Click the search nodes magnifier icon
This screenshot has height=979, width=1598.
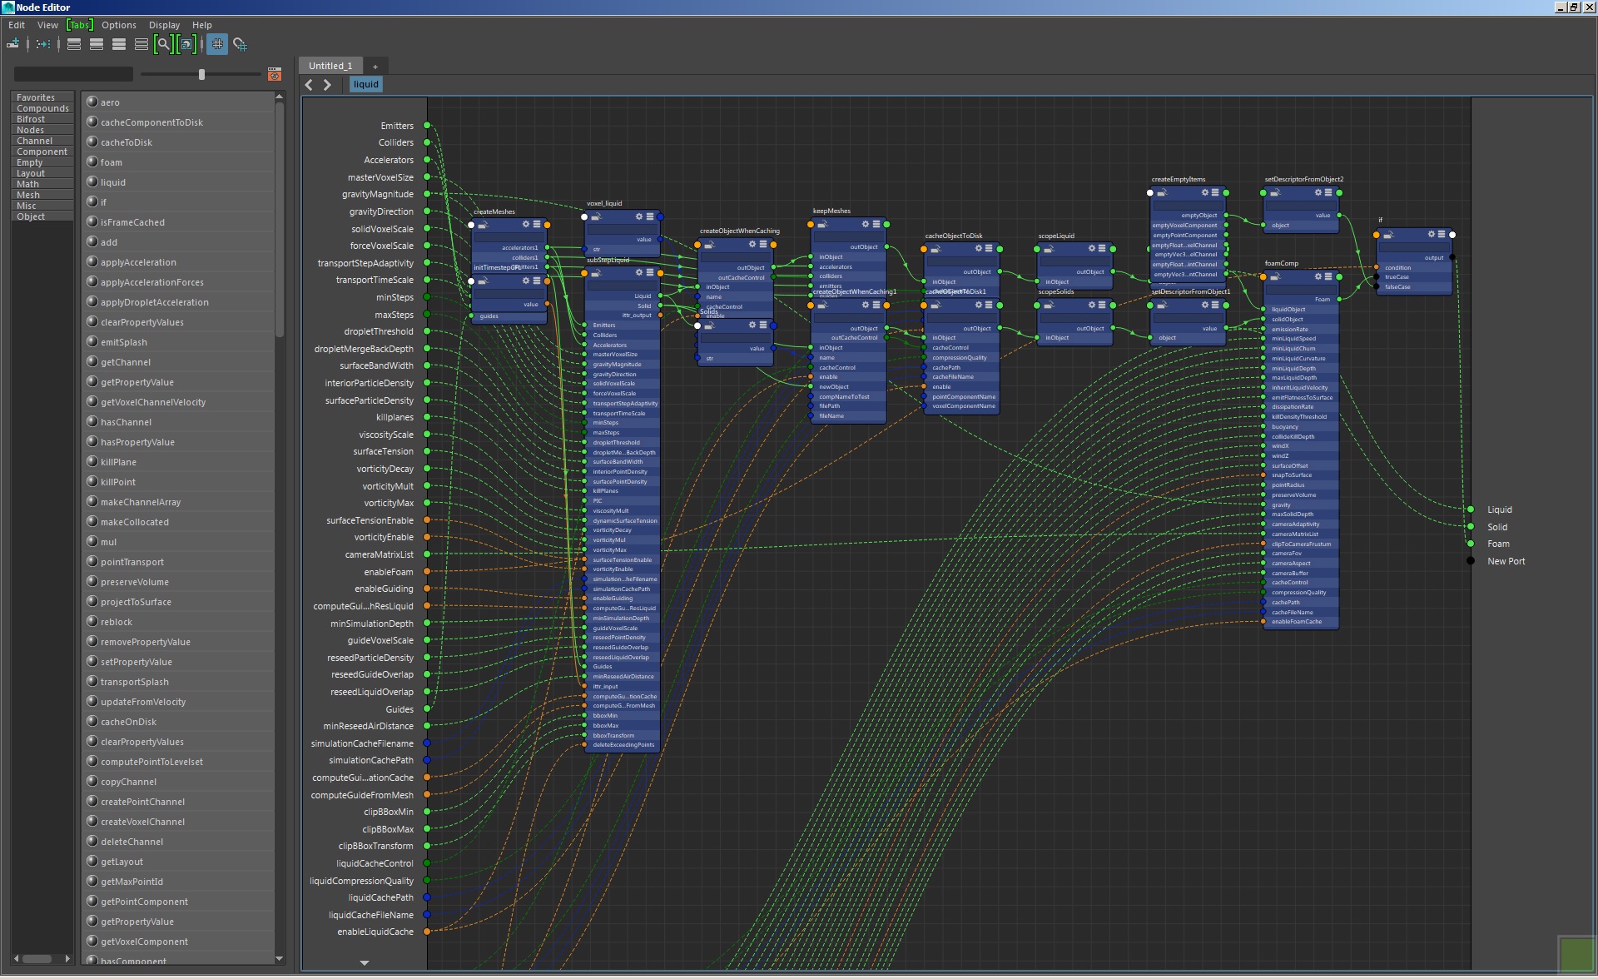pos(164,43)
